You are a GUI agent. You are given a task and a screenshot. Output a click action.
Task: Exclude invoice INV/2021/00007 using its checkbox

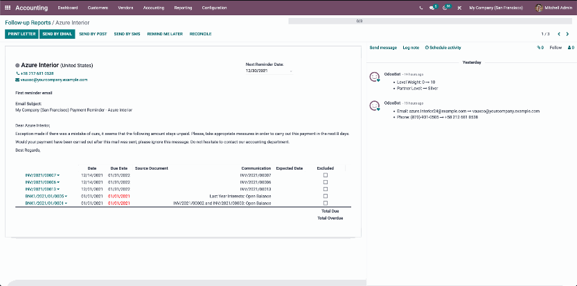pyautogui.click(x=326, y=175)
